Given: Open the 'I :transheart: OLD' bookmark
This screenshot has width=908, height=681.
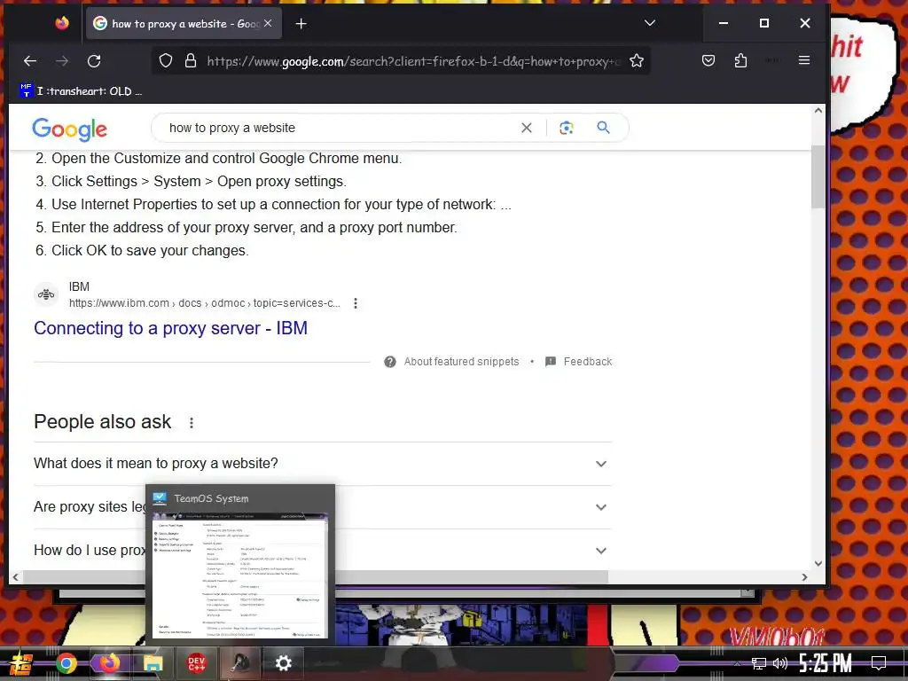Looking at the screenshot, I should pos(81,91).
